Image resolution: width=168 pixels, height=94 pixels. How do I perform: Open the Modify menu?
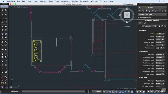pyautogui.click(x=75, y=1)
